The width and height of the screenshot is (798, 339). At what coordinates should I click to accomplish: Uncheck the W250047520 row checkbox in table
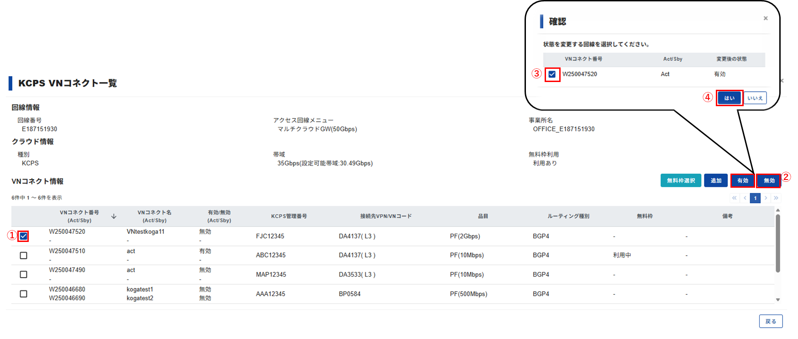pos(23,236)
